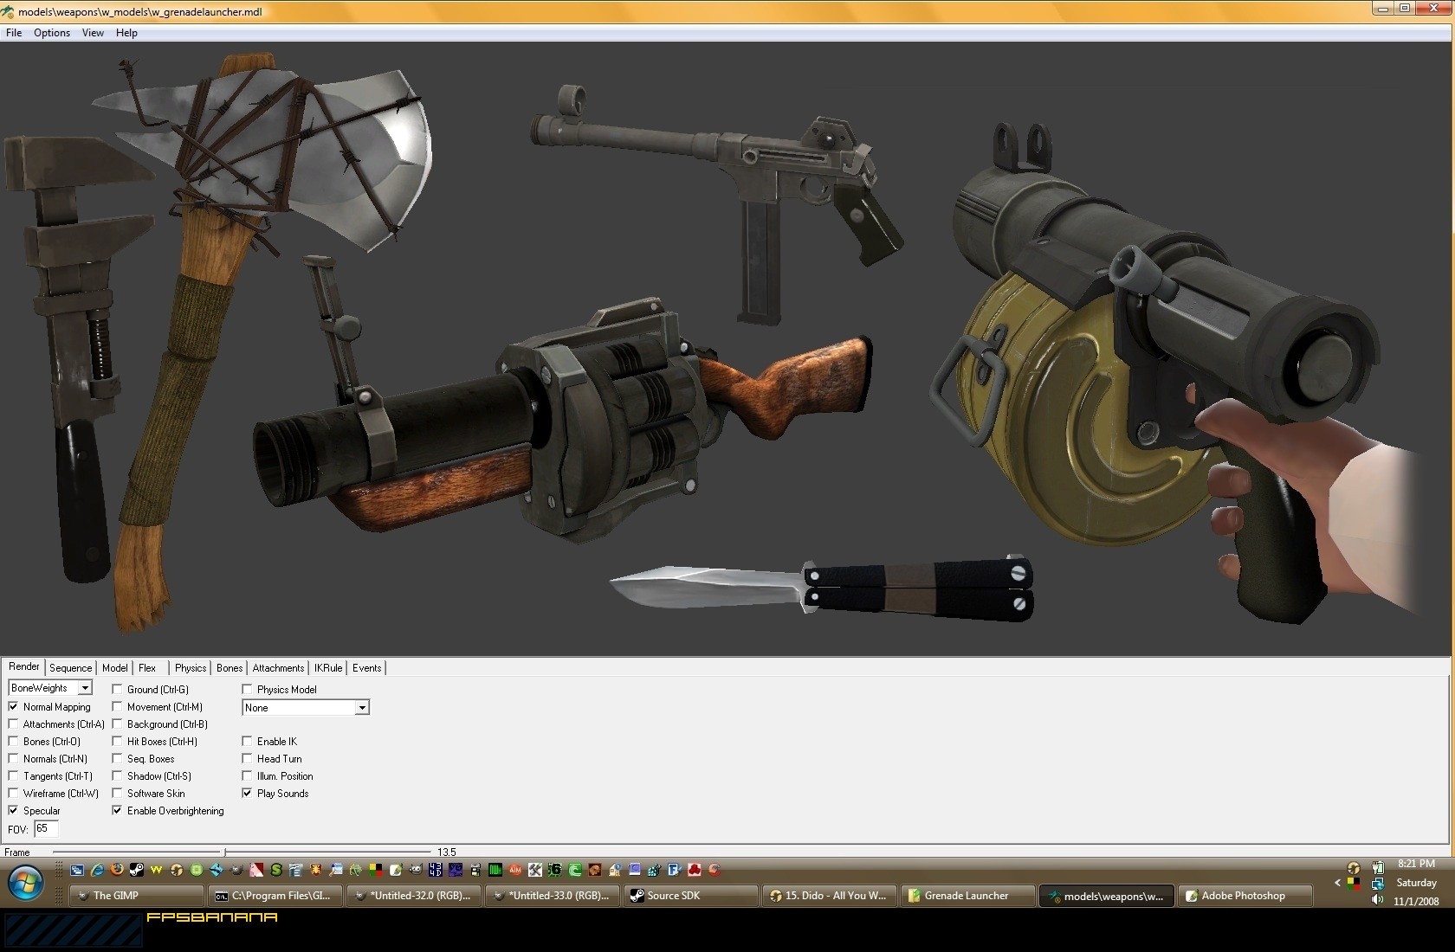
Task: Click the red flower quick launch icon
Action: (x=694, y=870)
